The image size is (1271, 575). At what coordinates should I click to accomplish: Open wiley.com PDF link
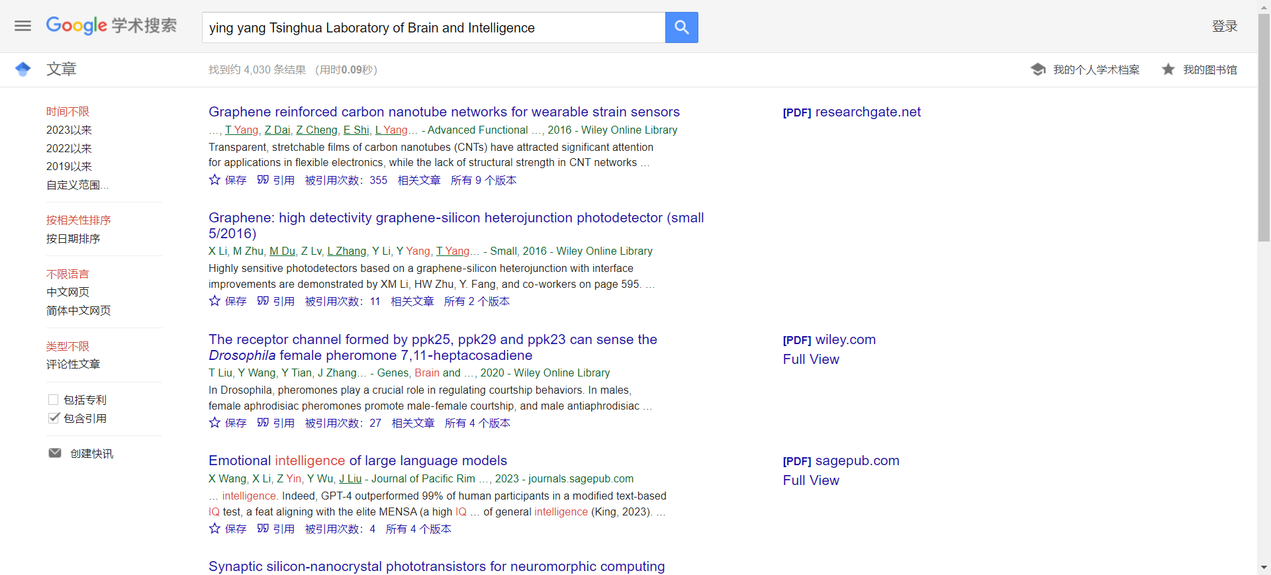(x=829, y=339)
